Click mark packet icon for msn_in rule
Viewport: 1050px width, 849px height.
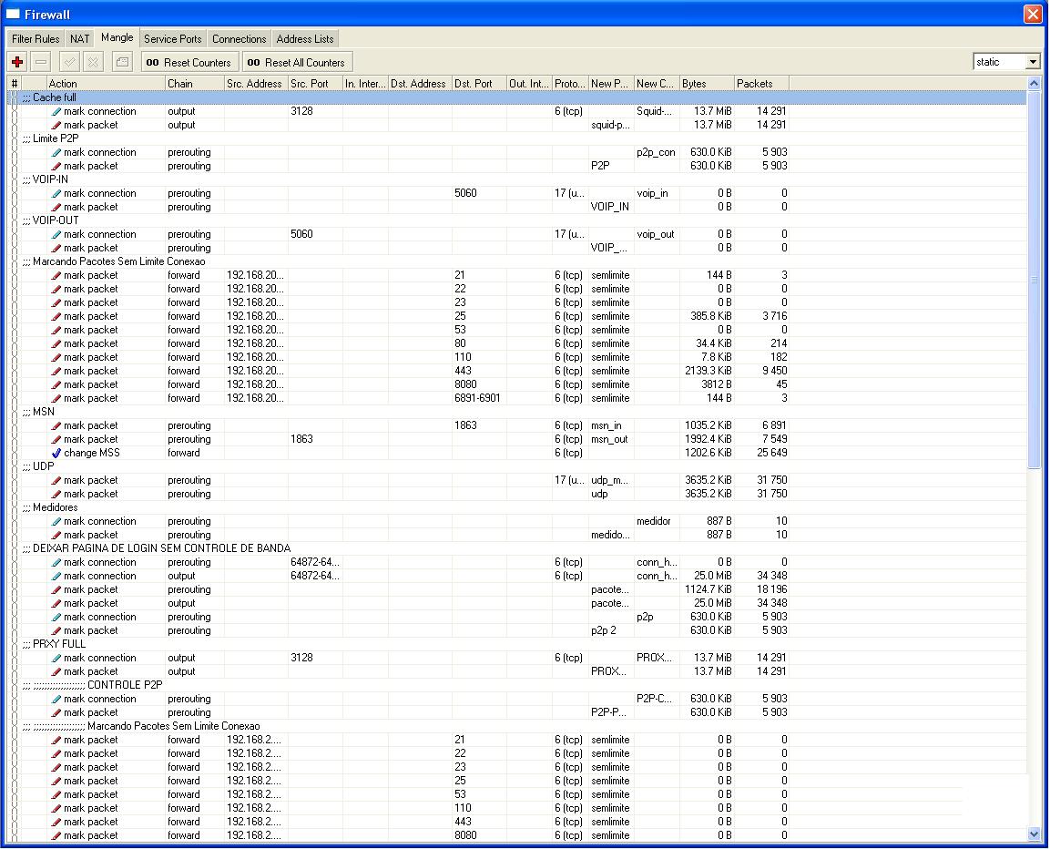tap(56, 425)
